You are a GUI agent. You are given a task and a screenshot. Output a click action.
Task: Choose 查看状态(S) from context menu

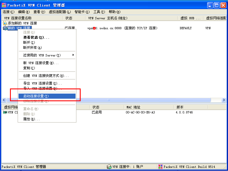tap(47, 37)
